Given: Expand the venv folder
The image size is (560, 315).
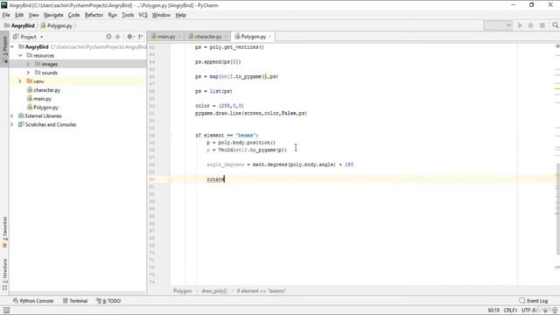Looking at the screenshot, I should [20, 81].
